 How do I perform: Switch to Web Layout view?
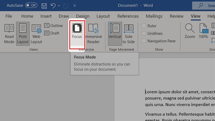coord(36,34)
